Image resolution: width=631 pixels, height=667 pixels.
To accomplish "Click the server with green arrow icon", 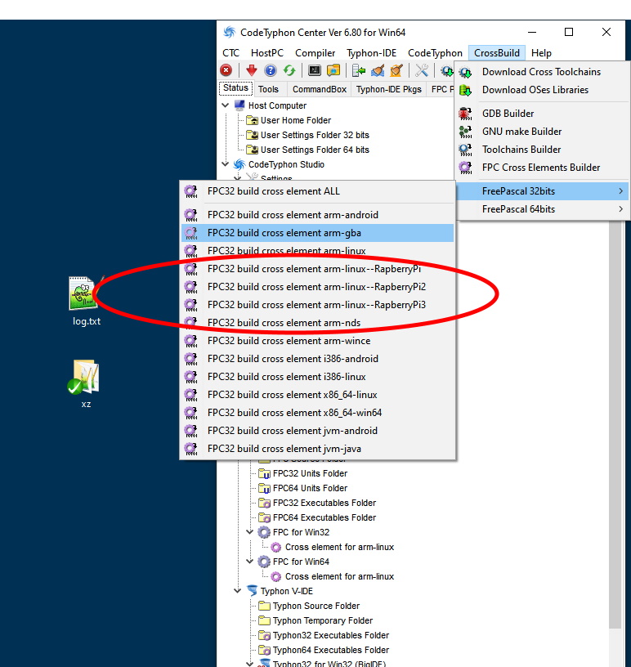I will coord(358,70).
